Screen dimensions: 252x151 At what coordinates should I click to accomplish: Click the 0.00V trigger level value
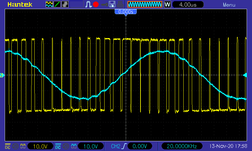140,146
